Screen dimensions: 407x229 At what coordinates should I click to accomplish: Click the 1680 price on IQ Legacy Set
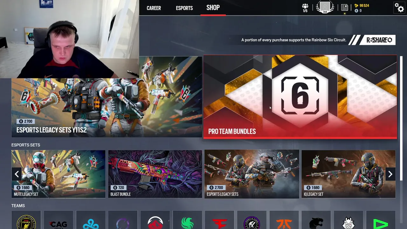313,188
